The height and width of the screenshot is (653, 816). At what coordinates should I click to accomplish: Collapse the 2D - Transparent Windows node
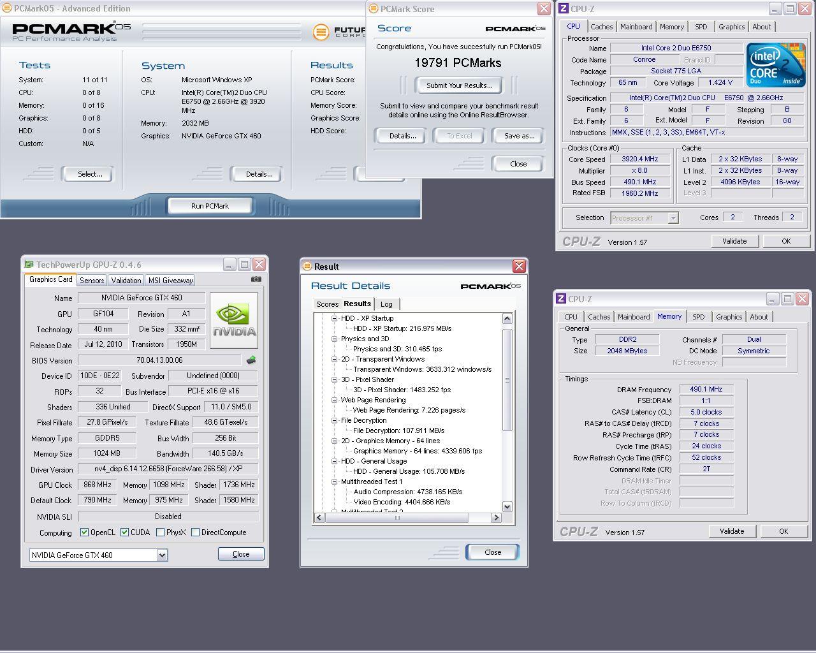pyautogui.click(x=334, y=359)
